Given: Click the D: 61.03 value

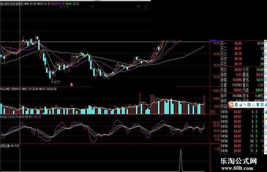Looking at the screenshot, I should (27, 117).
